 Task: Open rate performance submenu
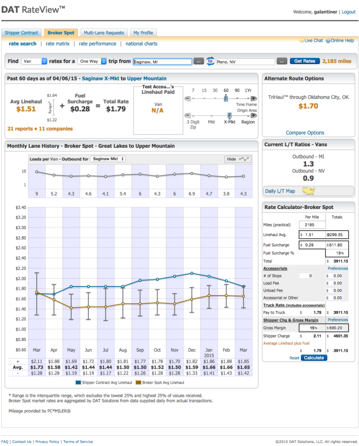(98, 43)
